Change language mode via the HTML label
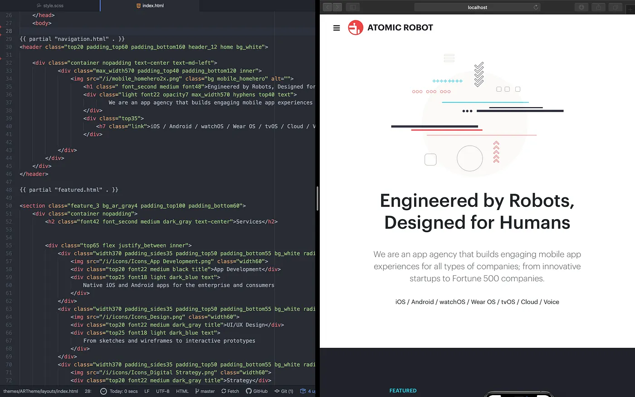635x397 pixels. [x=182, y=391]
